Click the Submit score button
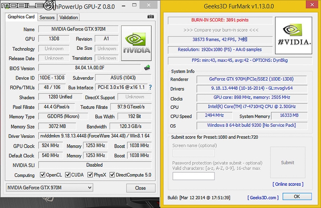 click(x=288, y=163)
